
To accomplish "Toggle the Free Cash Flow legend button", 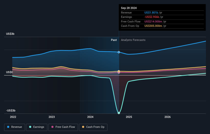I will 63,127.
